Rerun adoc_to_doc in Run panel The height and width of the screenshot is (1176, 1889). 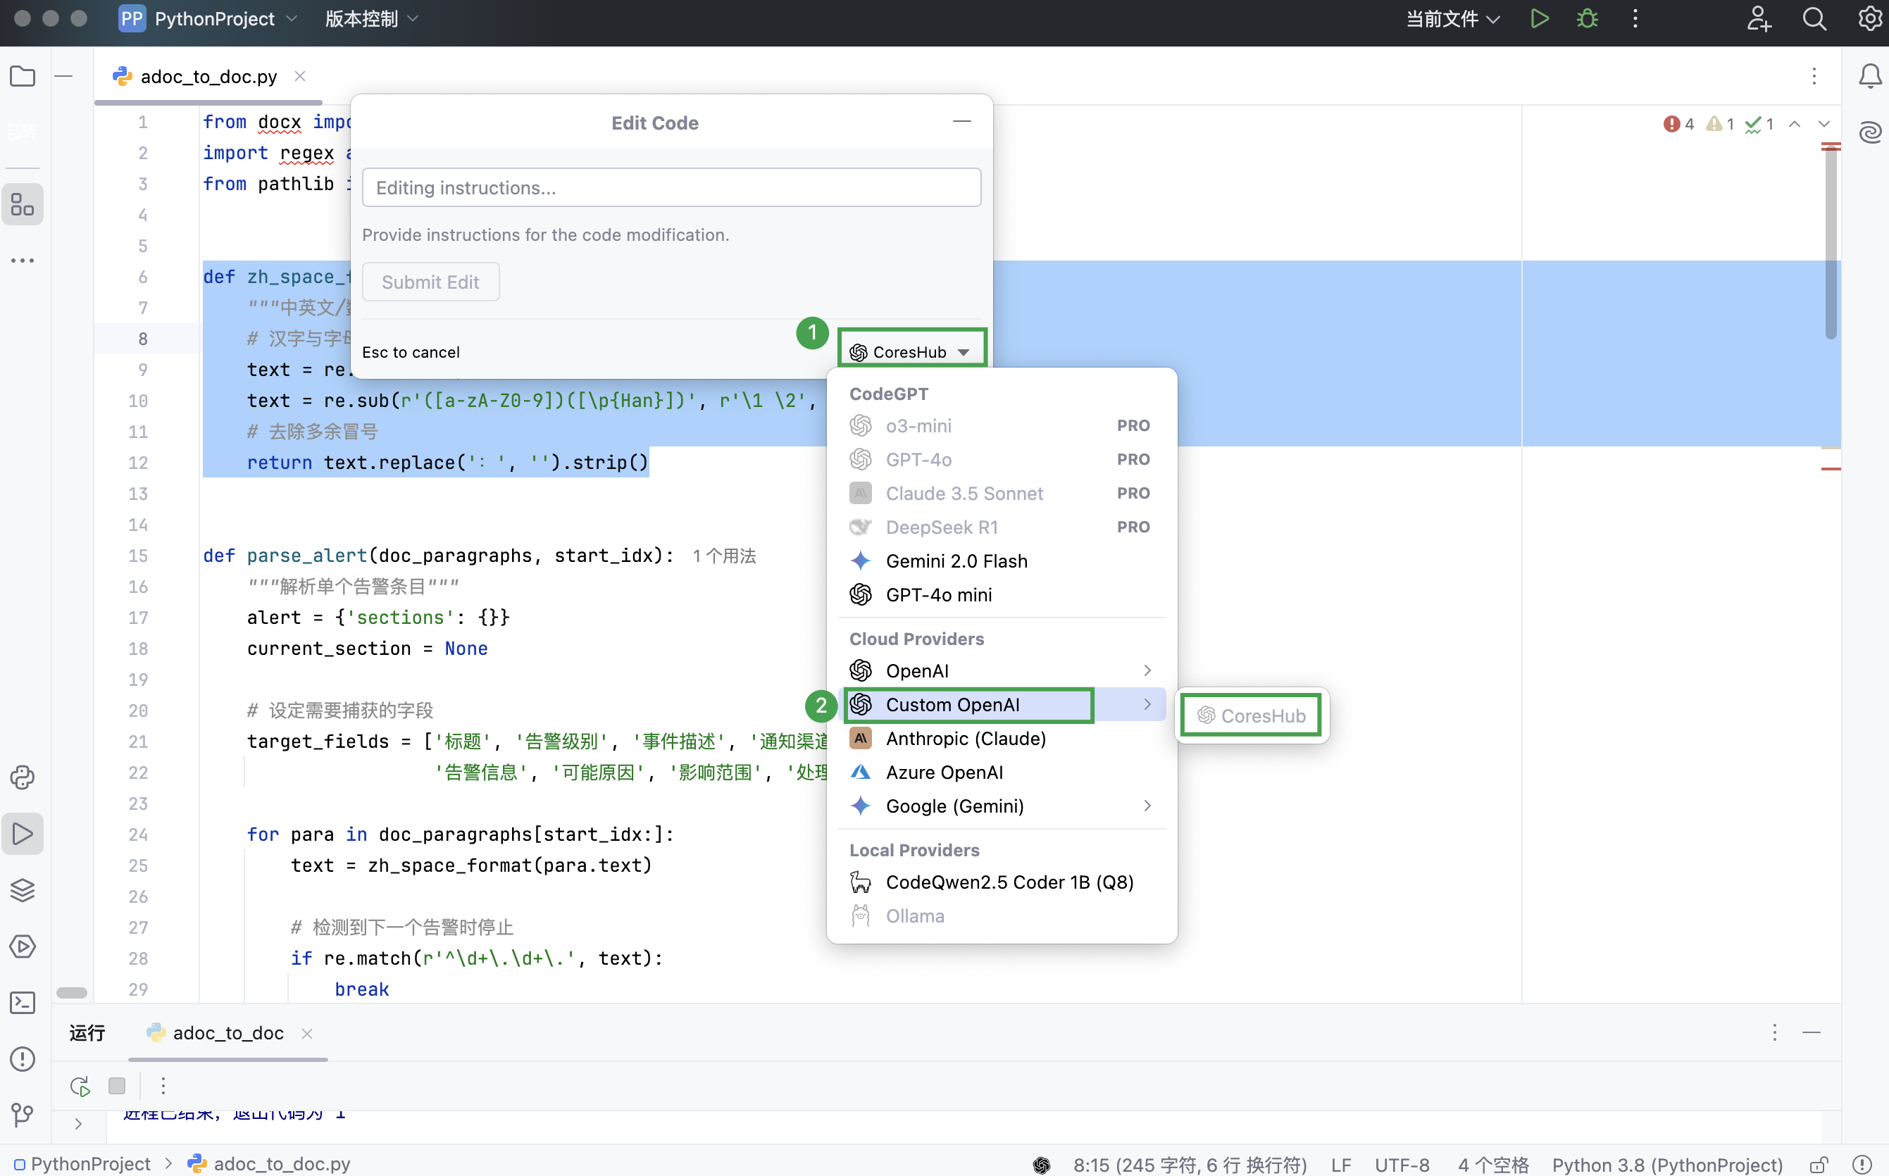pyautogui.click(x=80, y=1086)
